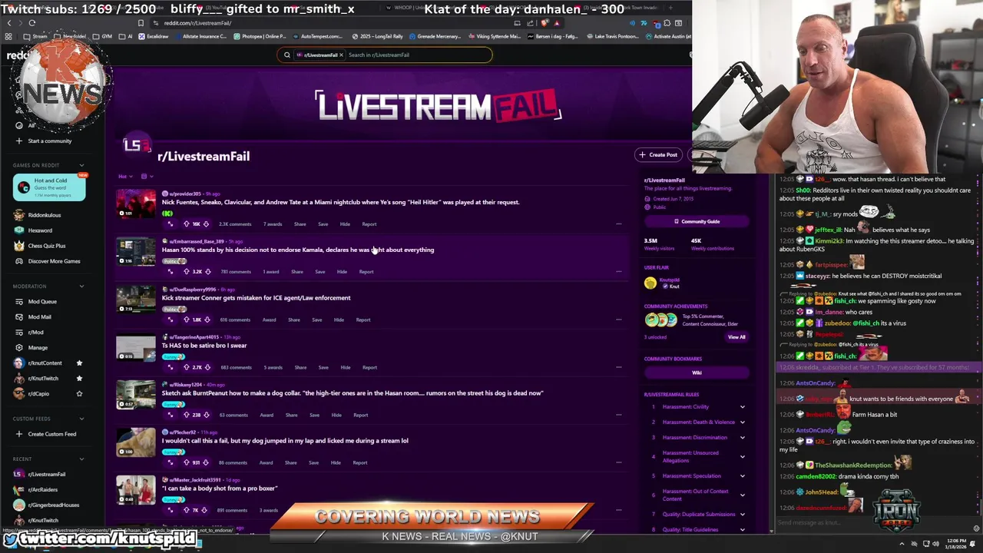Open the Wiki bookmark
Image resolution: width=983 pixels, height=553 pixels.
point(697,373)
